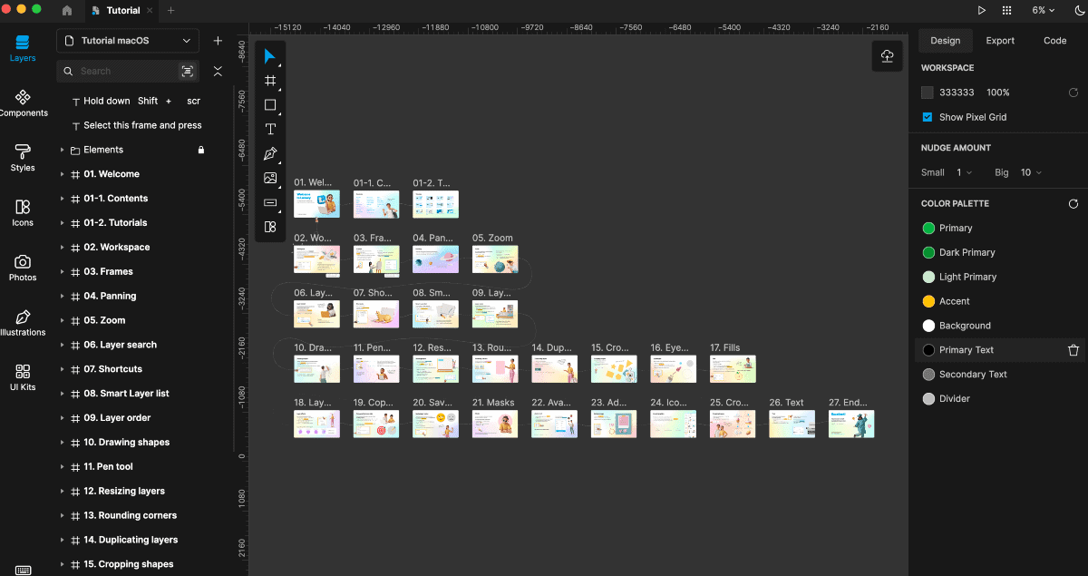Expand the 01. Welcome layer
1088x576 pixels.
[62, 174]
